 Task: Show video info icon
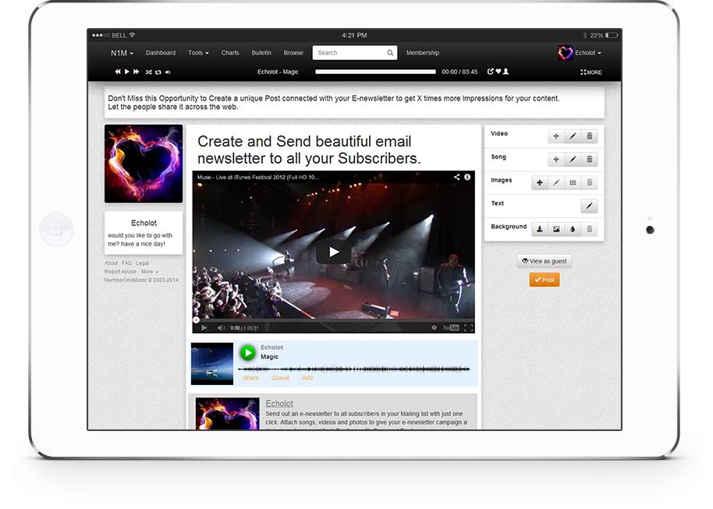click(x=467, y=177)
